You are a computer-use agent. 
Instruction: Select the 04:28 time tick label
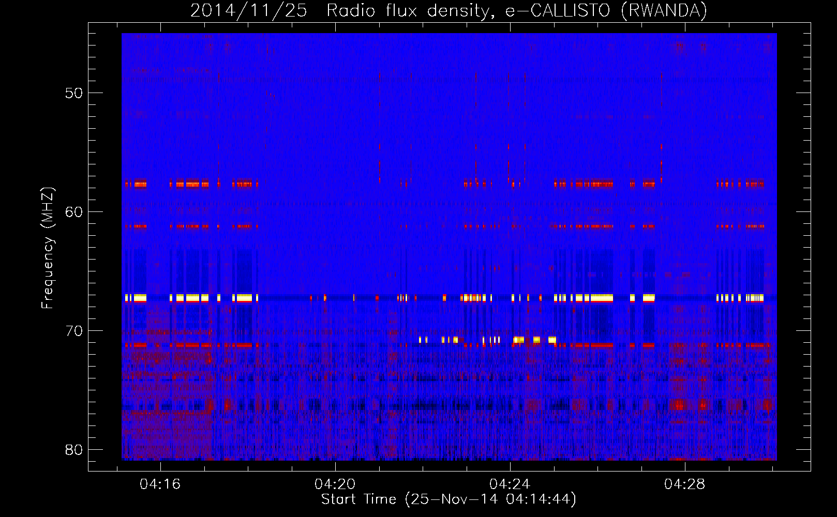point(685,484)
